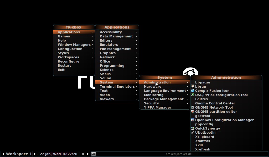Expand the Games submenu

[74, 36]
